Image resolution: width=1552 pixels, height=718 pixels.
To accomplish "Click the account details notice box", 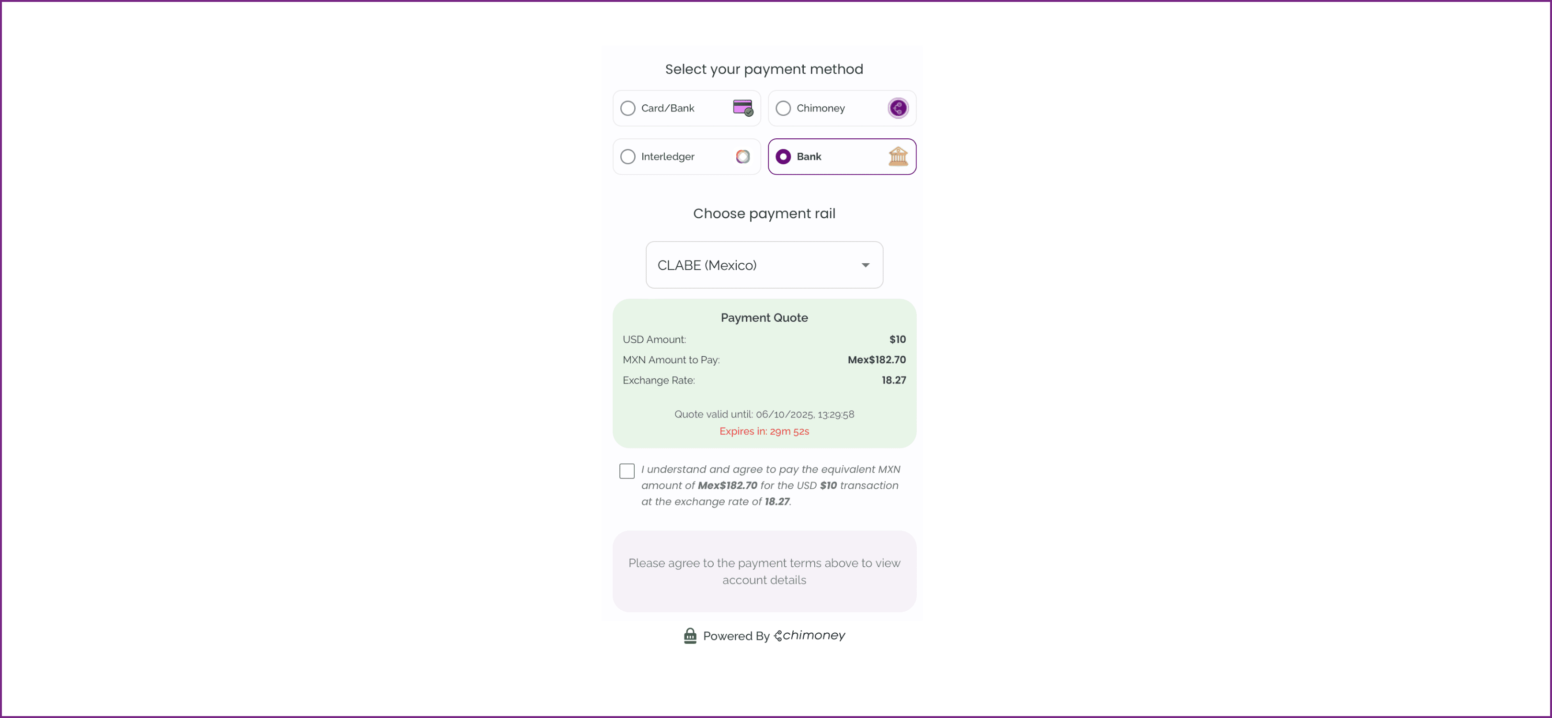I will 764,571.
